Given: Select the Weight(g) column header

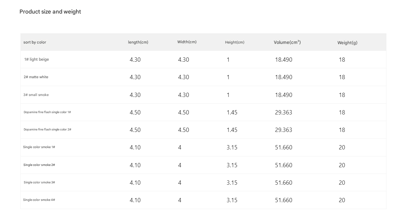Looking at the screenshot, I should pos(347,43).
